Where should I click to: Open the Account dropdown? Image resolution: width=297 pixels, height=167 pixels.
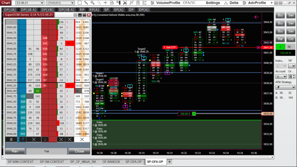[281, 76]
